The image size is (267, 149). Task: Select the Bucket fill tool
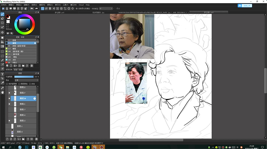(x=2, y=42)
